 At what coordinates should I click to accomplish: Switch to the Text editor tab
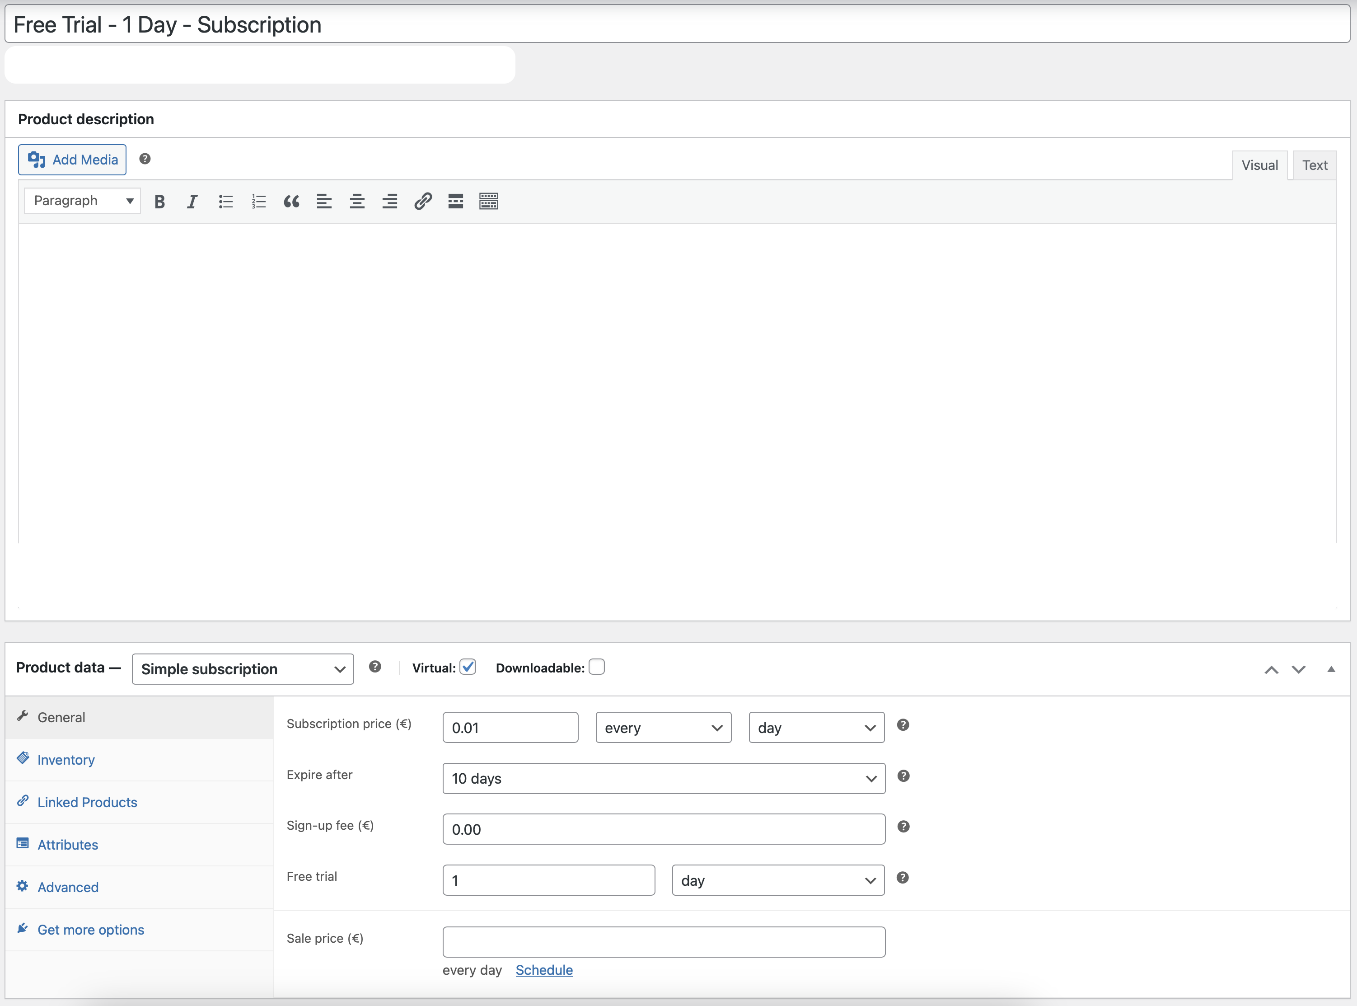[1315, 165]
